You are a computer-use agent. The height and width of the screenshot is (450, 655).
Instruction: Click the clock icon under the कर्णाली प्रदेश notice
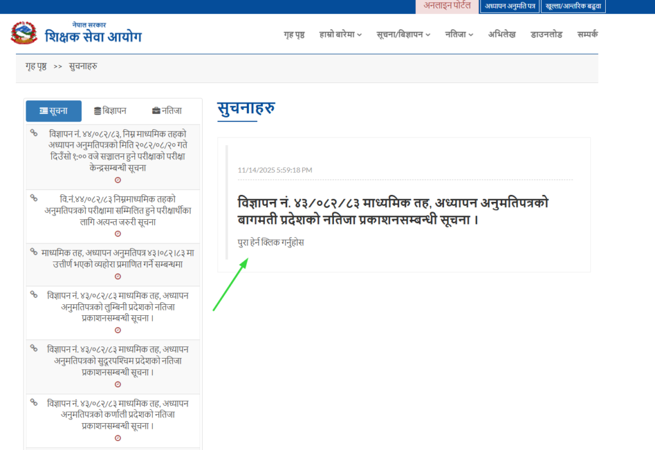click(118, 438)
